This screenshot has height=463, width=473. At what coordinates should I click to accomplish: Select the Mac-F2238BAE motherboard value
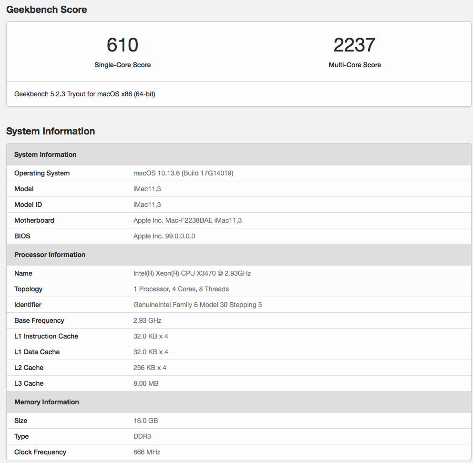188,220
